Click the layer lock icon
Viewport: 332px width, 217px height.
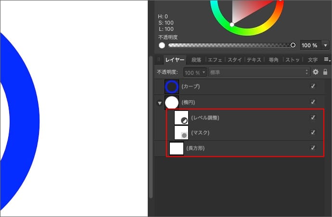point(325,72)
